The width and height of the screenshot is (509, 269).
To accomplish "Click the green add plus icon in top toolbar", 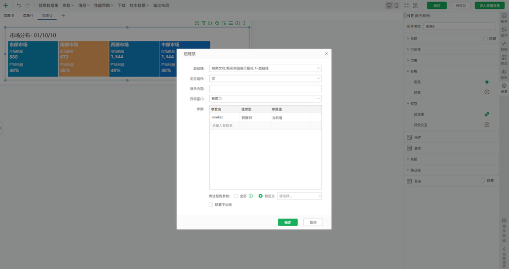I will (6, 5).
